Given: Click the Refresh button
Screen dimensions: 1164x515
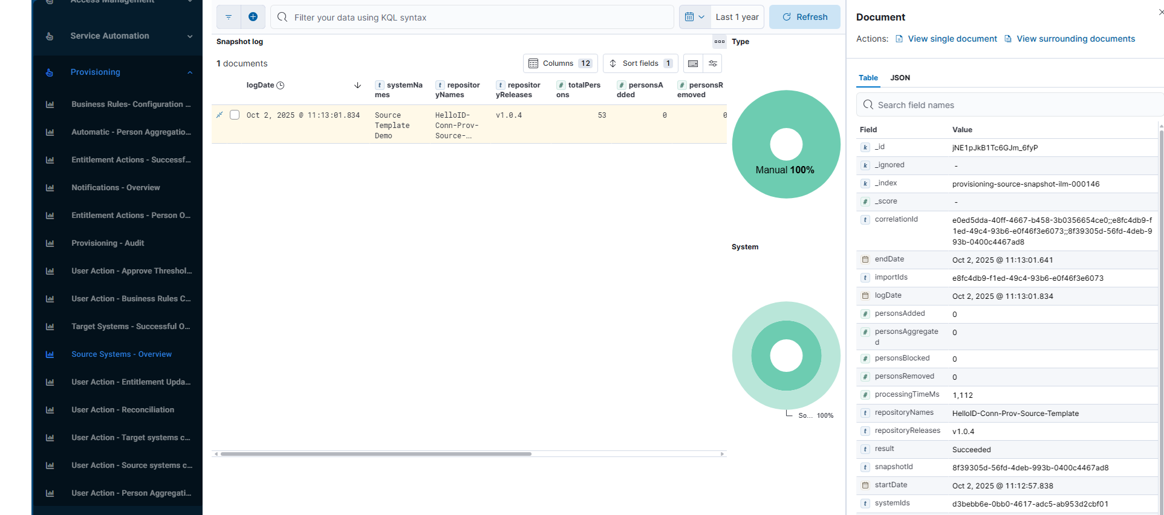Looking at the screenshot, I should point(805,17).
